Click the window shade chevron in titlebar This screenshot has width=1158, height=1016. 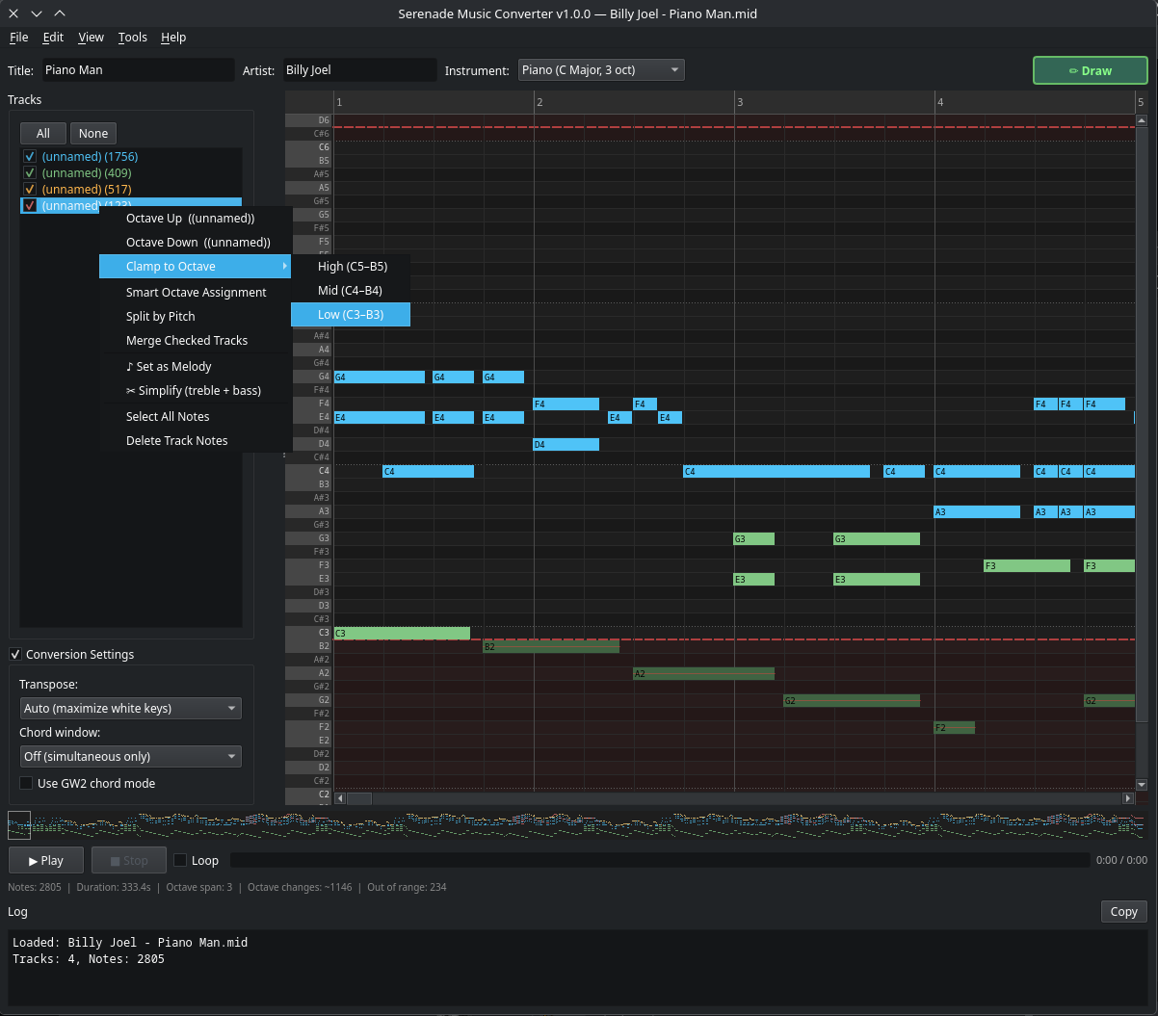click(60, 13)
